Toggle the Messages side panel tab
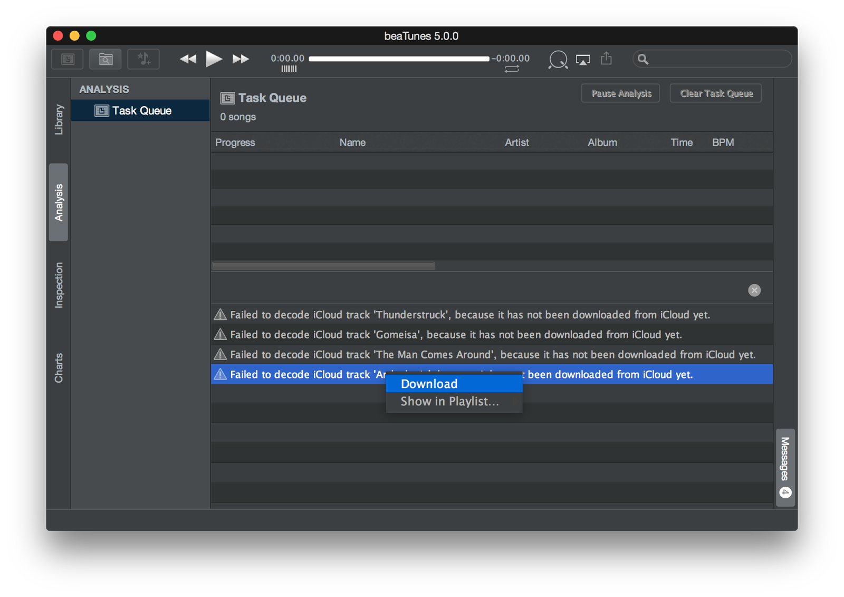Screen dimensions: 844x597 point(785,468)
